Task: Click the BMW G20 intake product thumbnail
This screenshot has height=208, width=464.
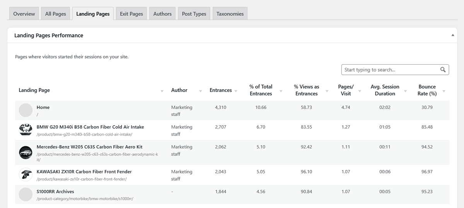Action: pos(26,130)
